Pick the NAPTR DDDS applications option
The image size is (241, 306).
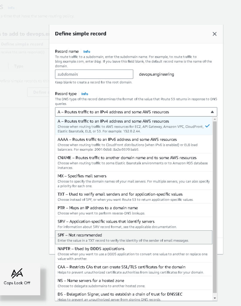tap(133, 253)
